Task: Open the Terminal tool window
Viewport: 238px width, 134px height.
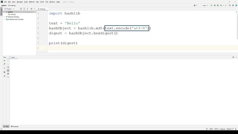Action: point(15,127)
